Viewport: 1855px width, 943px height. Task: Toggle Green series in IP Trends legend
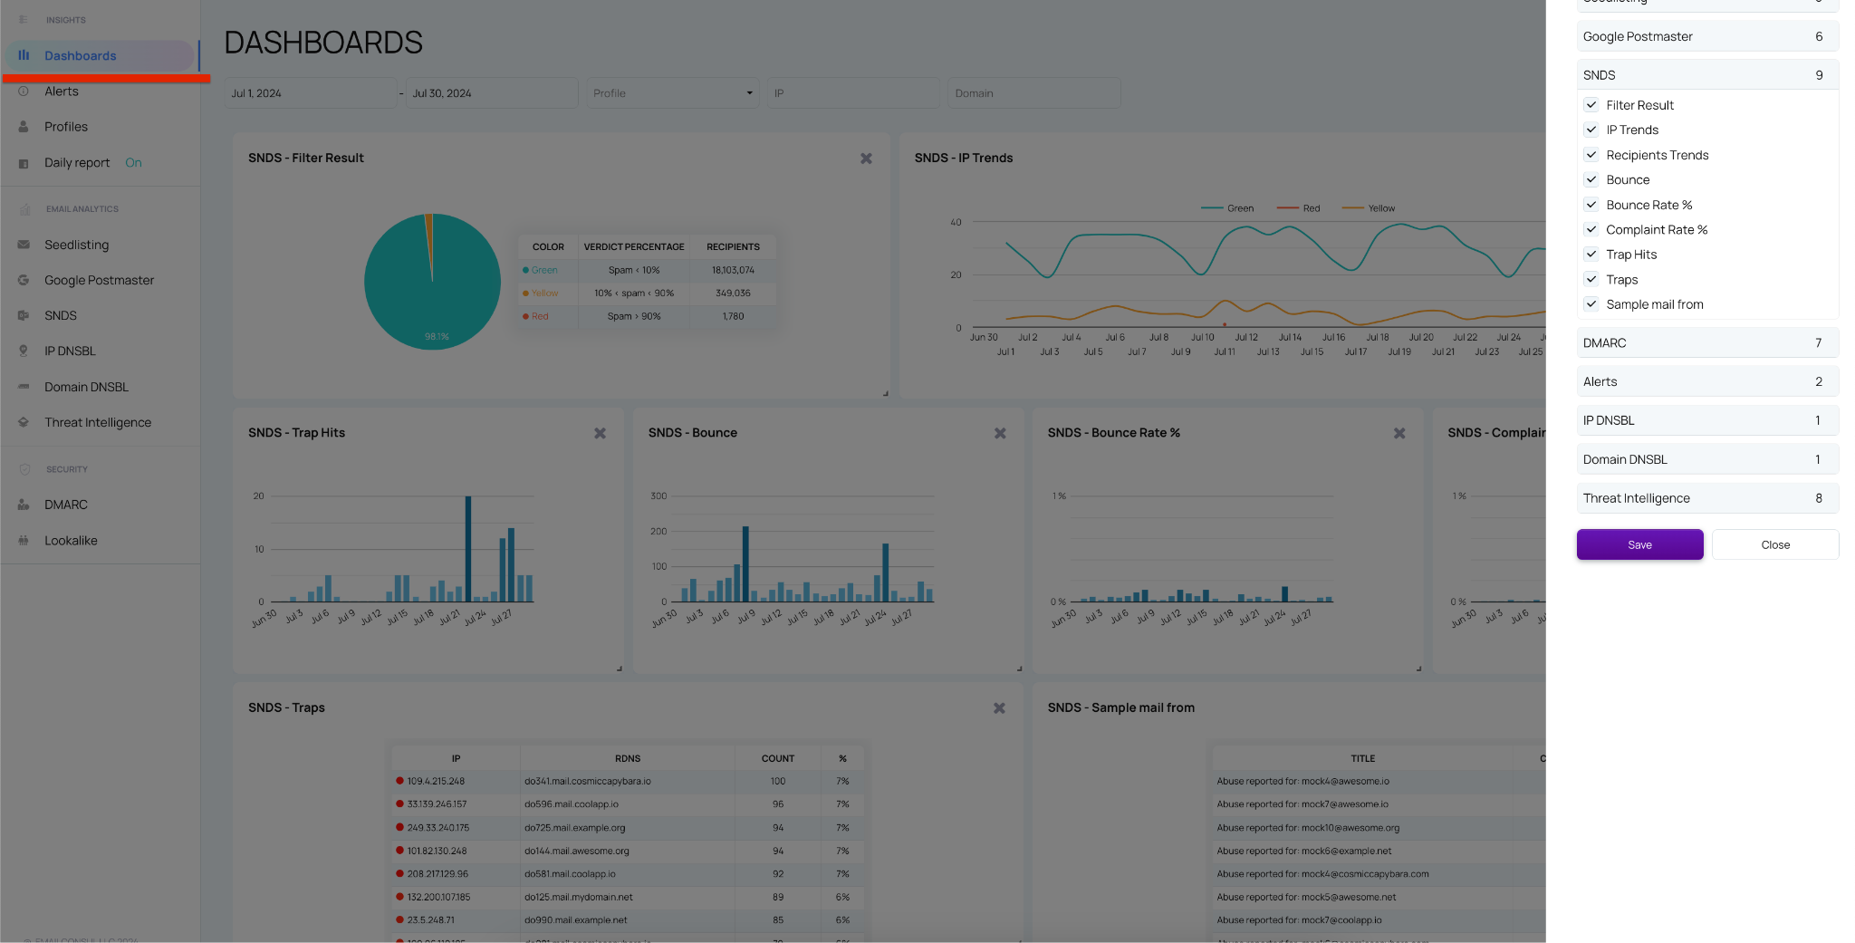pyautogui.click(x=1227, y=208)
